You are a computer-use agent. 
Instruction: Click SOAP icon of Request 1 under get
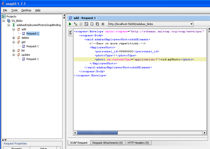click(x=24, y=46)
